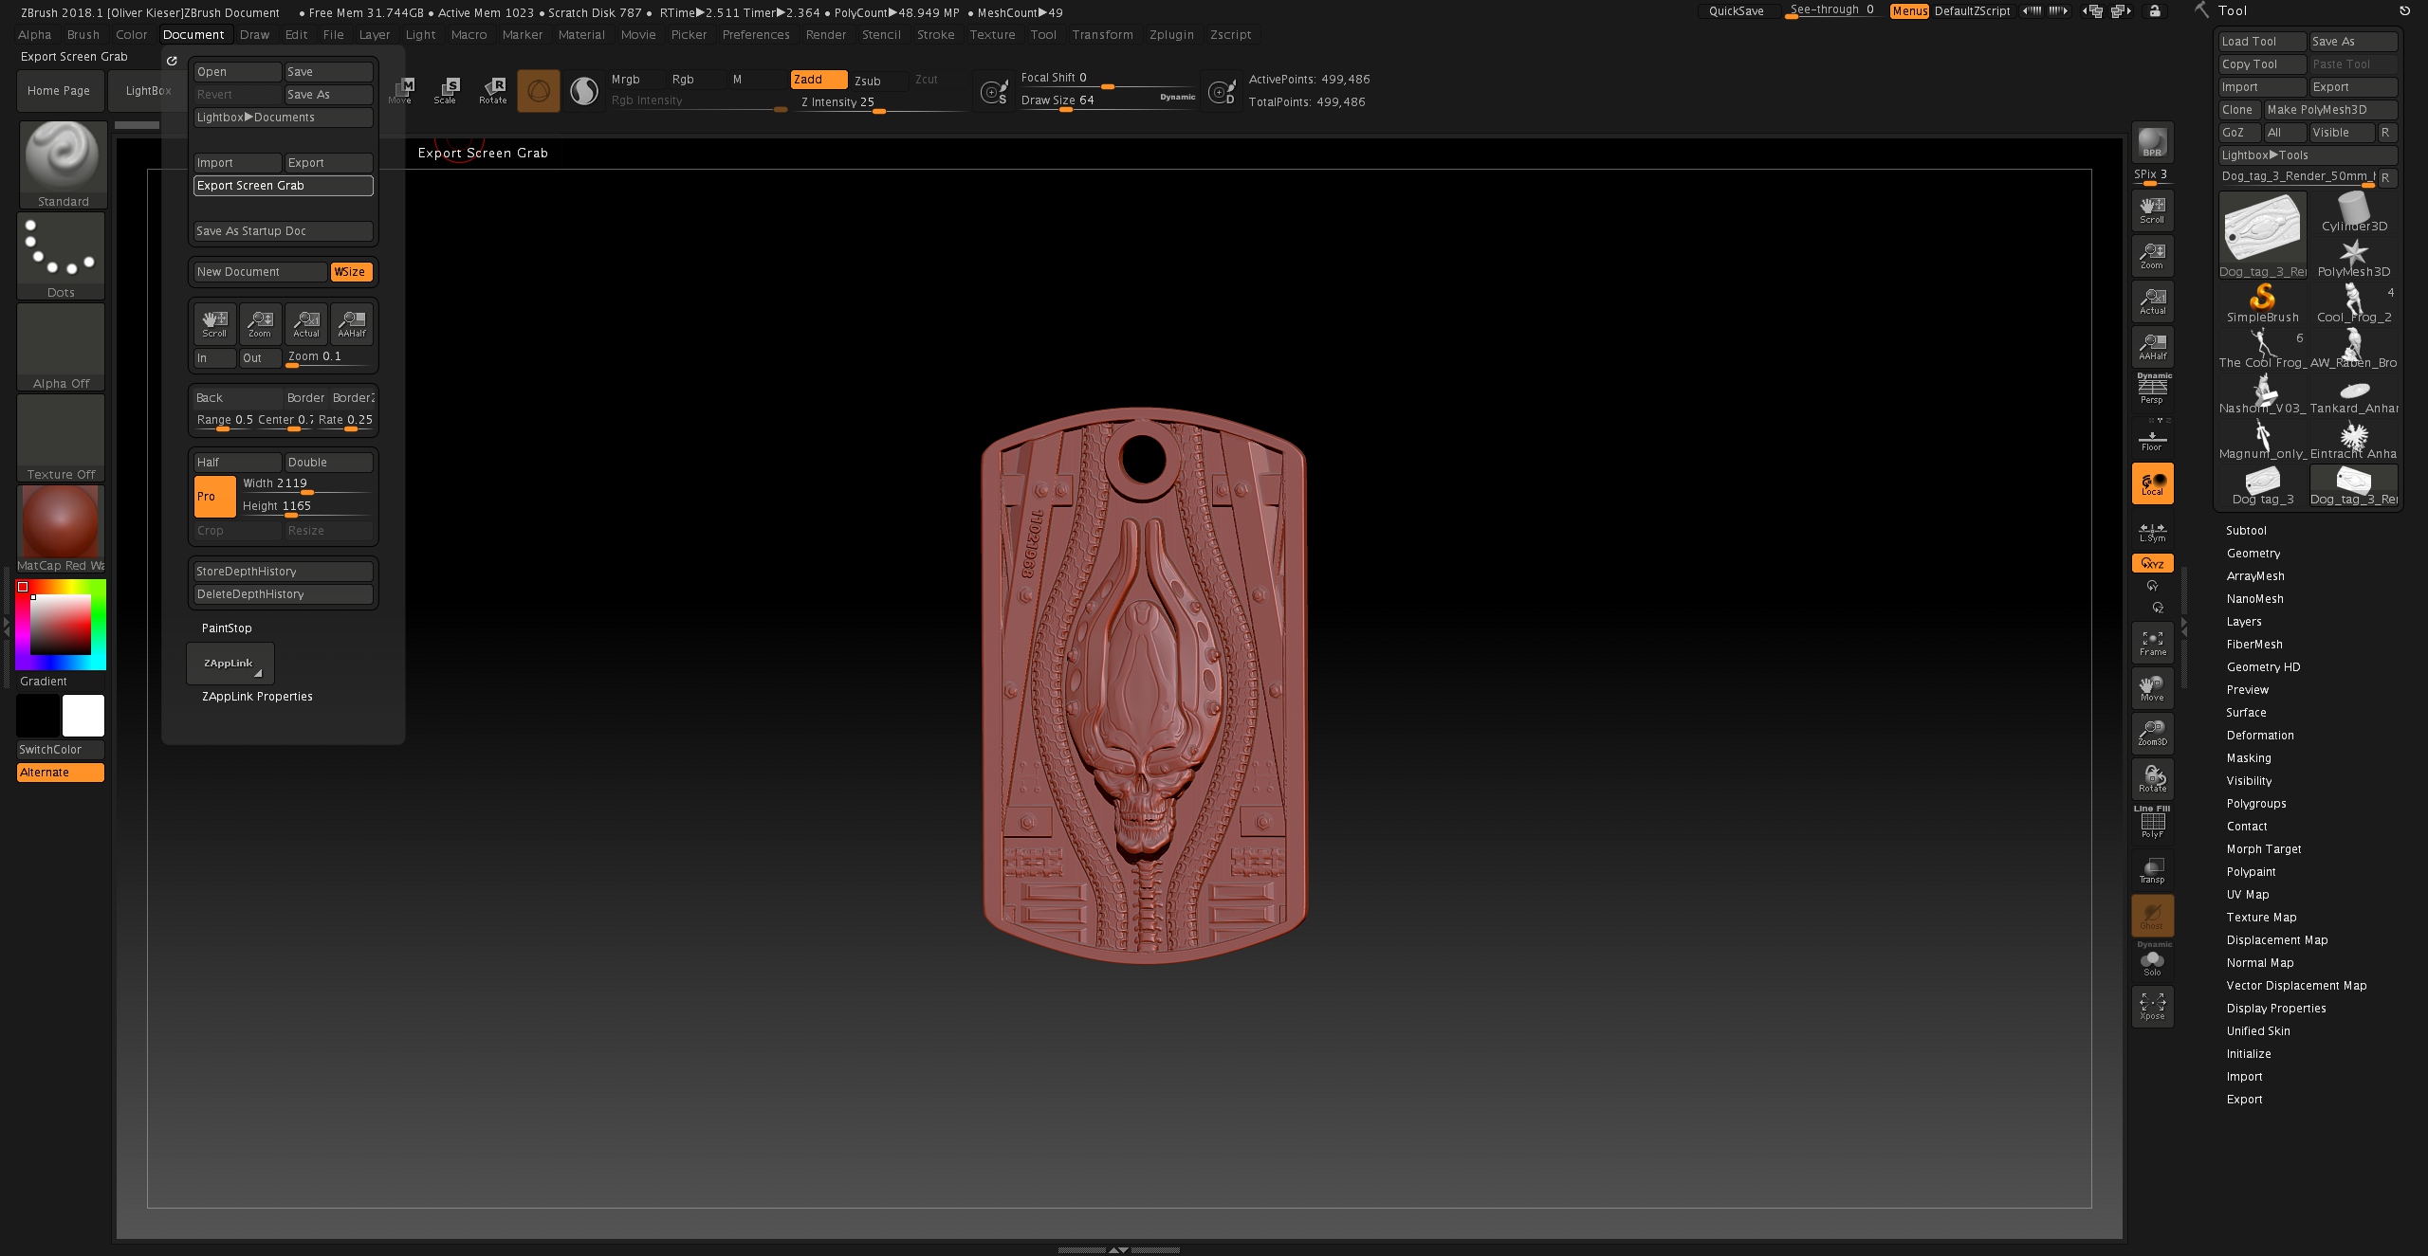Click the Frame icon

[2152, 644]
